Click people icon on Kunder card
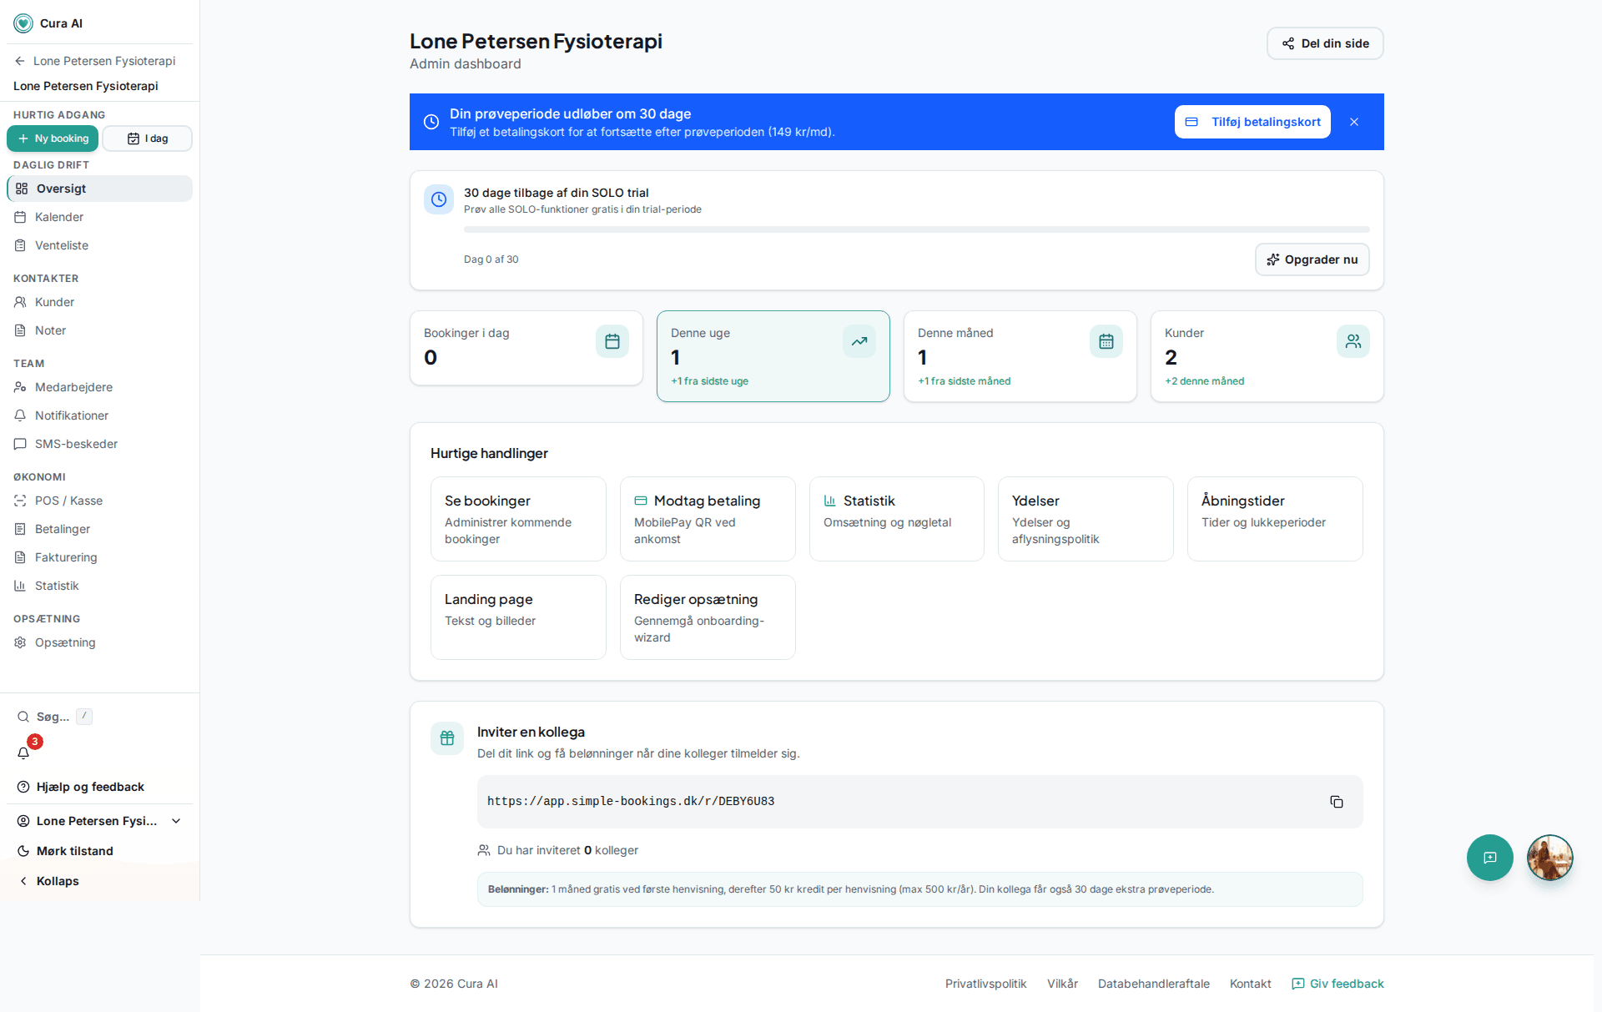The height and width of the screenshot is (1012, 1602). (x=1353, y=341)
